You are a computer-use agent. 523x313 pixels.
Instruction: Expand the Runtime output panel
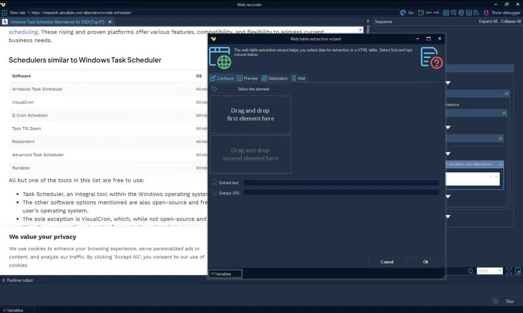[x=3, y=280]
